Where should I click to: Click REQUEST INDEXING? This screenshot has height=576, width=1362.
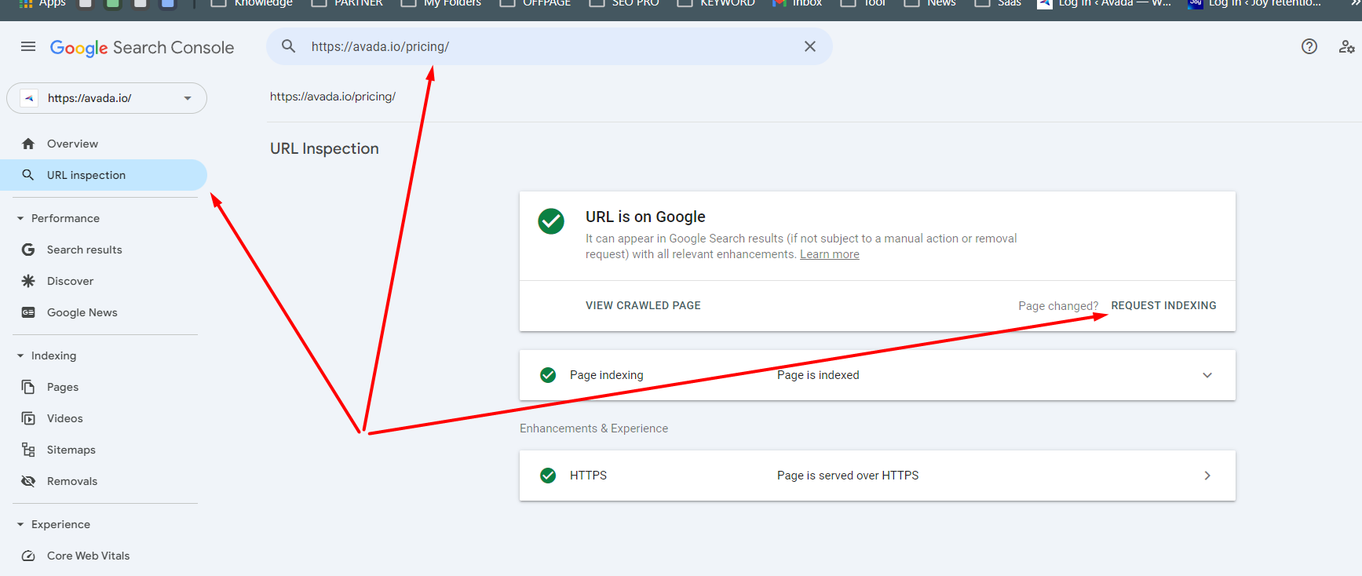click(x=1163, y=305)
